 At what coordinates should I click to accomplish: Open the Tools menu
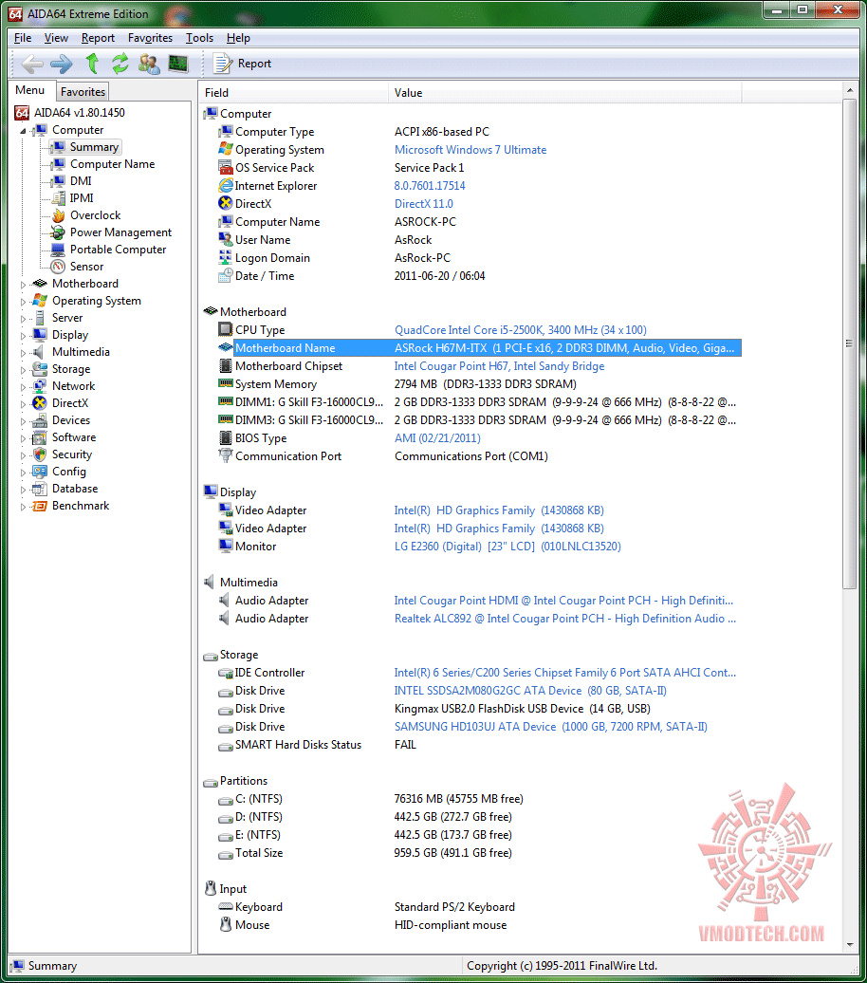(x=199, y=38)
